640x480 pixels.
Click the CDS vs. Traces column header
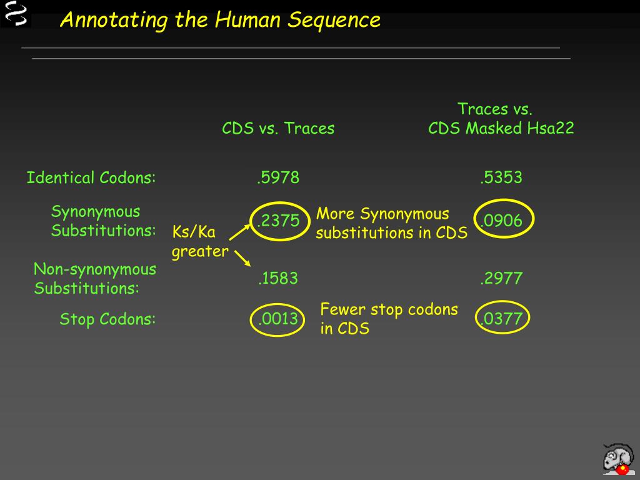click(x=278, y=129)
